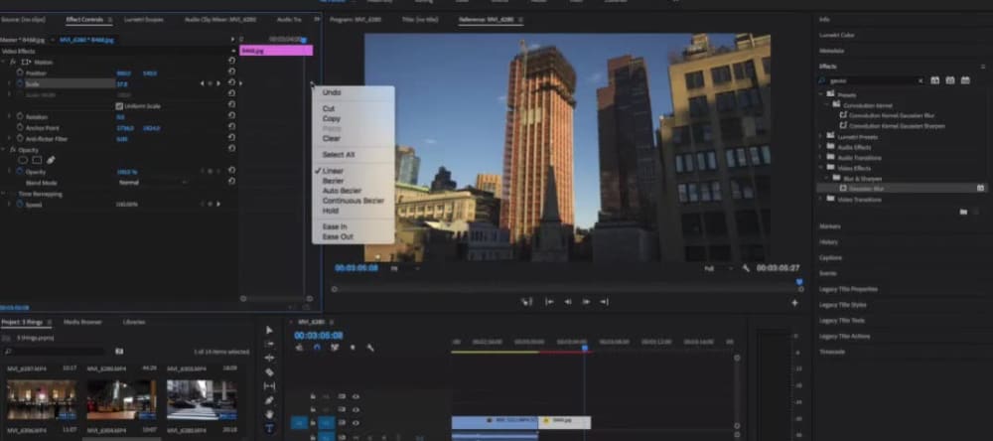Open the Blend Mode dropdown

point(153,183)
